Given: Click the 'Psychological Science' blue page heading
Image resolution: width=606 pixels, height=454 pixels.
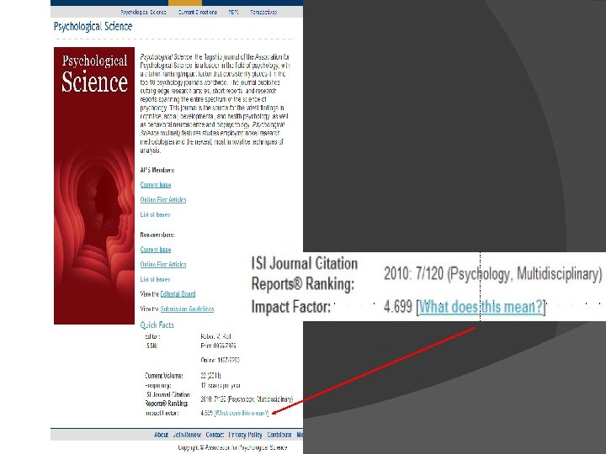Looking at the screenshot, I should 93,26.
